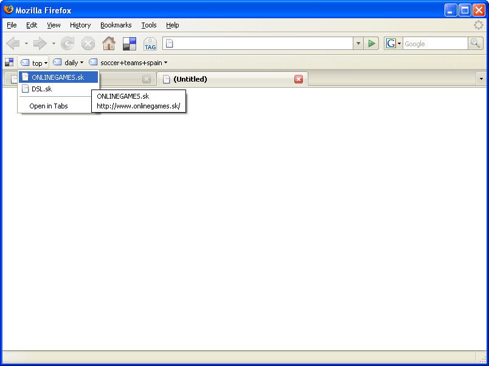Open the Back history dropdown arrow
The image size is (489, 366).
pyautogui.click(x=26, y=43)
